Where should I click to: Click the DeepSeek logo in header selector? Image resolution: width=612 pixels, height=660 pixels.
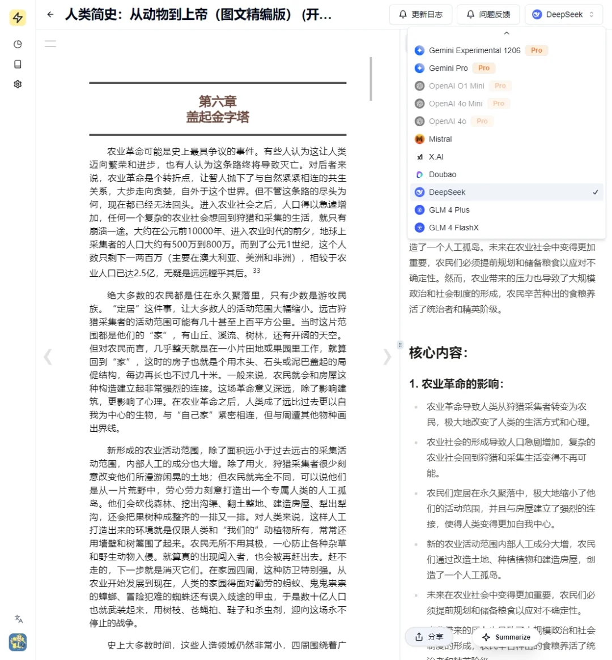coord(537,15)
